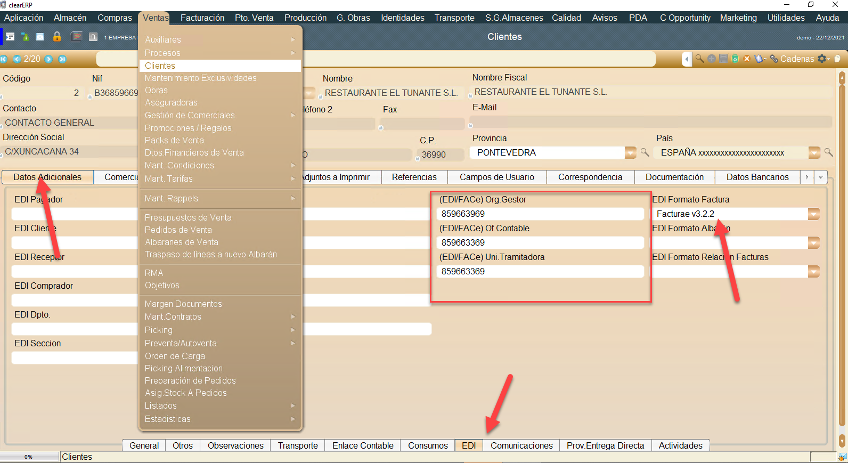
Task: Go to next client record arrow
Action: (48, 59)
